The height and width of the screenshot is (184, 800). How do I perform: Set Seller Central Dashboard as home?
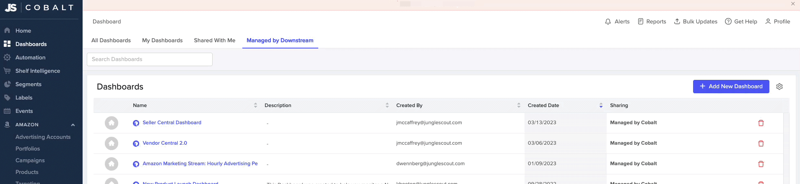coord(112,123)
